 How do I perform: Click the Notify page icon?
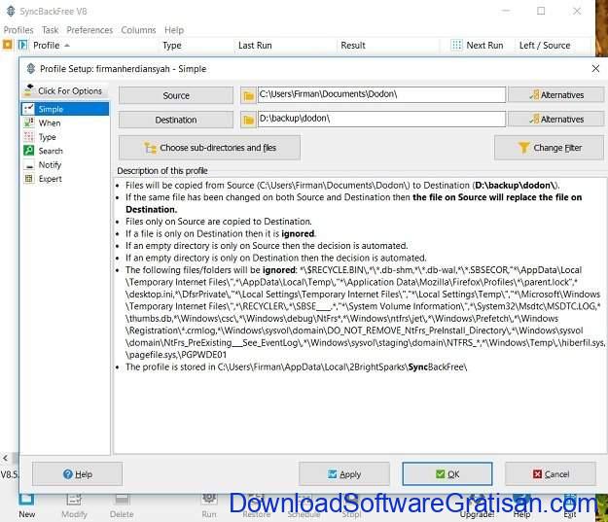coord(28,165)
